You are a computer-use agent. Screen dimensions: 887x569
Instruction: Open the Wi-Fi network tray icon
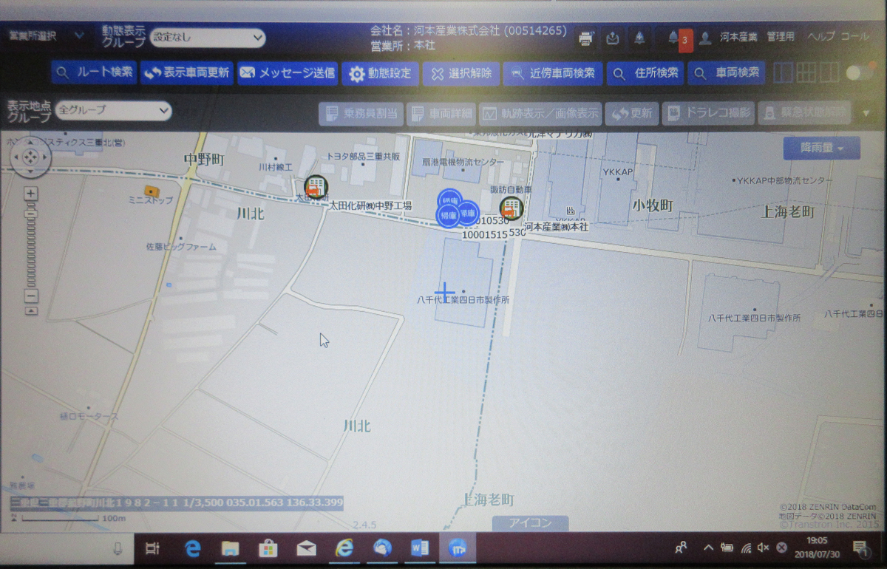[x=747, y=548]
